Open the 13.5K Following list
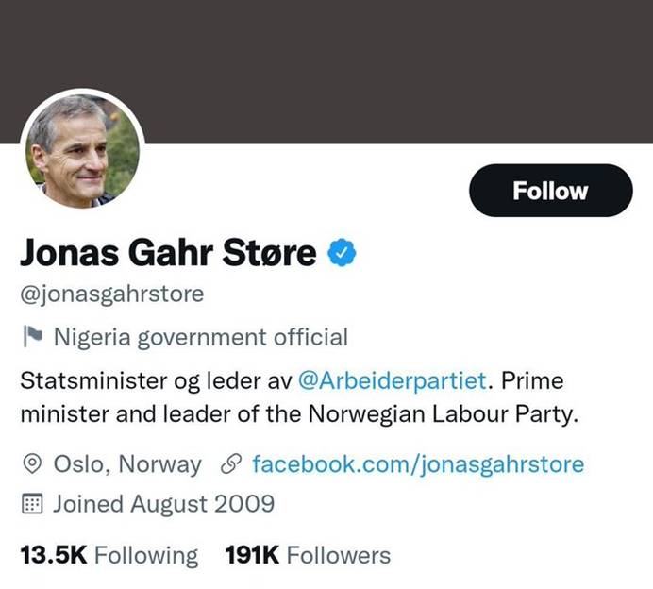 (109, 554)
